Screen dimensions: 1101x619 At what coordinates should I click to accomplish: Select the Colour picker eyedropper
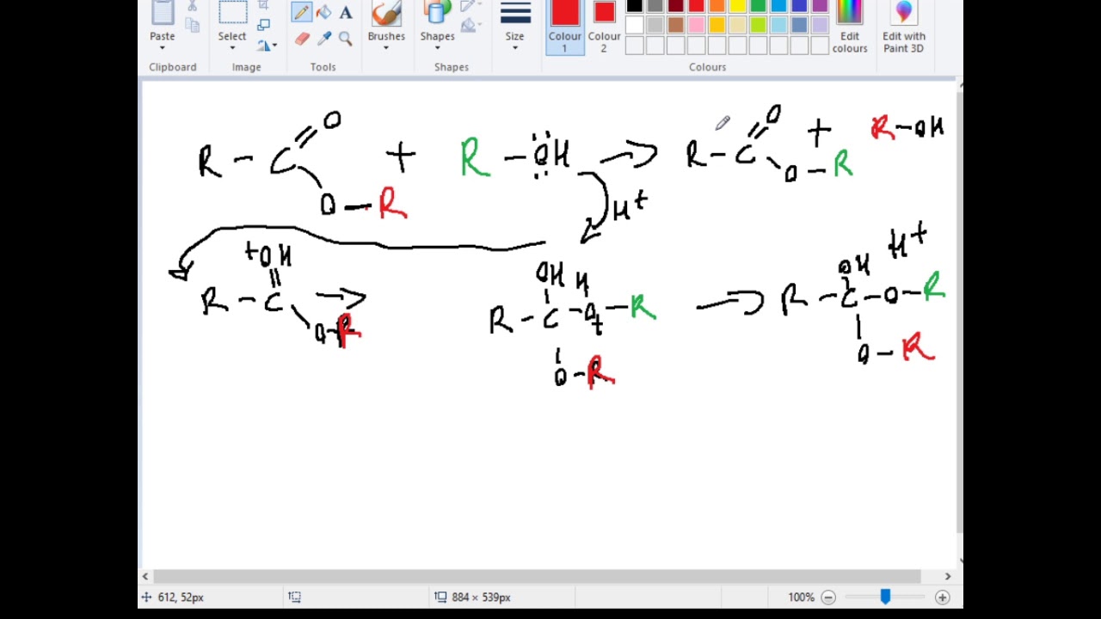coord(323,39)
